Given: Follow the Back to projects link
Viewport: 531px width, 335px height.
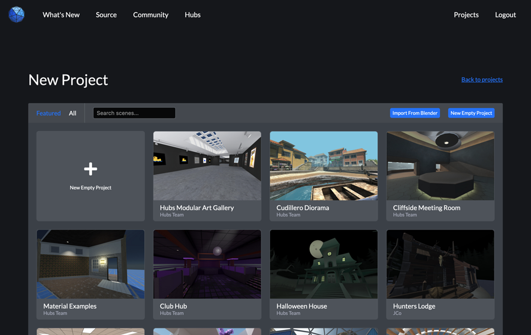Looking at the screenshot, I should [482, 80].
